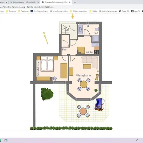143x143 pixels.
Task: Close the Ferienwohnung 1 tab
Action: tap(38, 2)
